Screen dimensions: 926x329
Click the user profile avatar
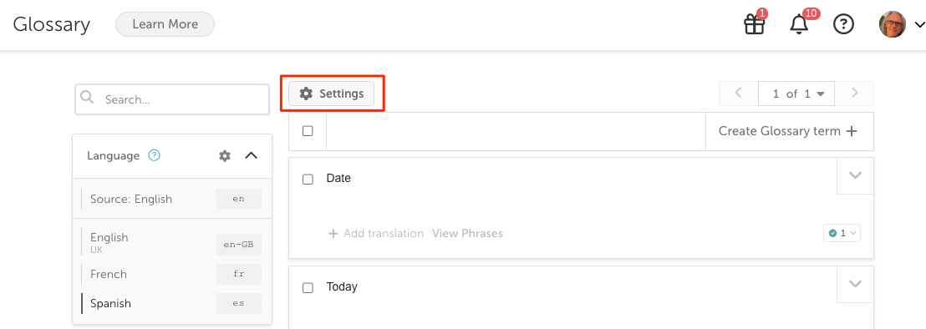point(893,25)
